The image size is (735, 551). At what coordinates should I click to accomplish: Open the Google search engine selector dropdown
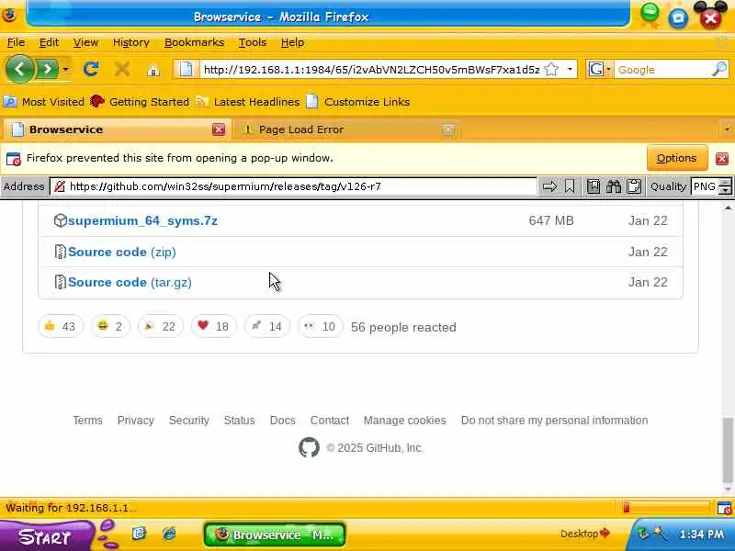[600, 70]
